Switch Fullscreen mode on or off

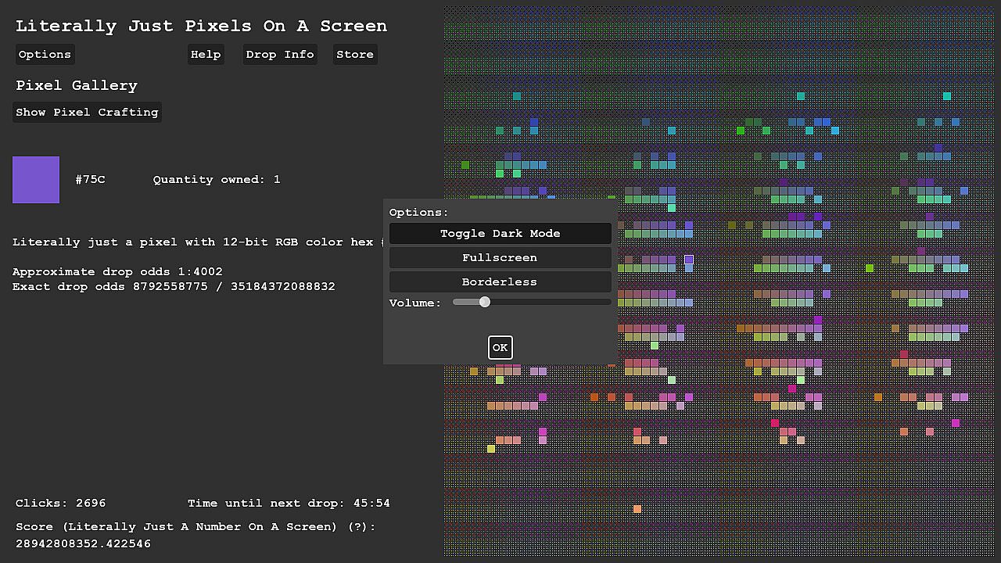pyautogui.click(x=500, y=257)
